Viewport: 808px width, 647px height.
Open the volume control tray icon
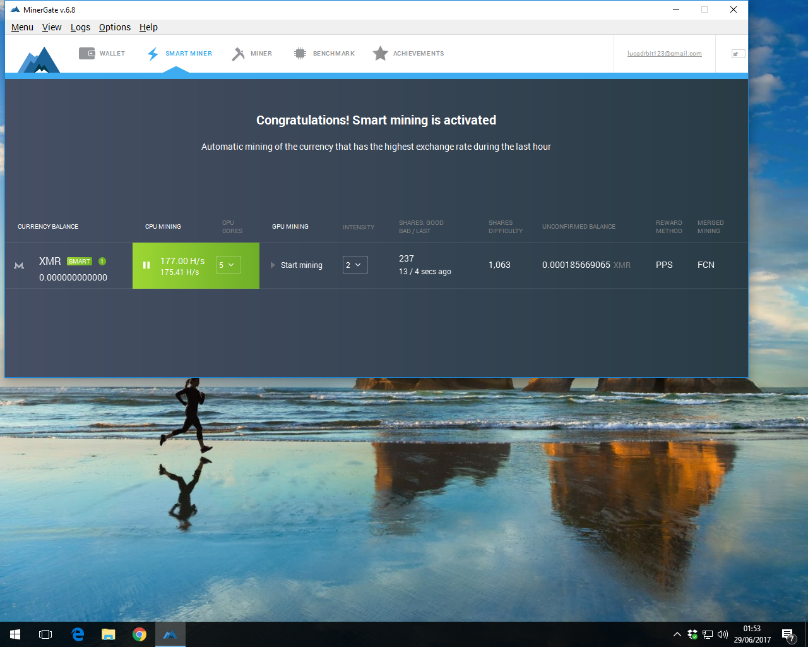point(723,634)
